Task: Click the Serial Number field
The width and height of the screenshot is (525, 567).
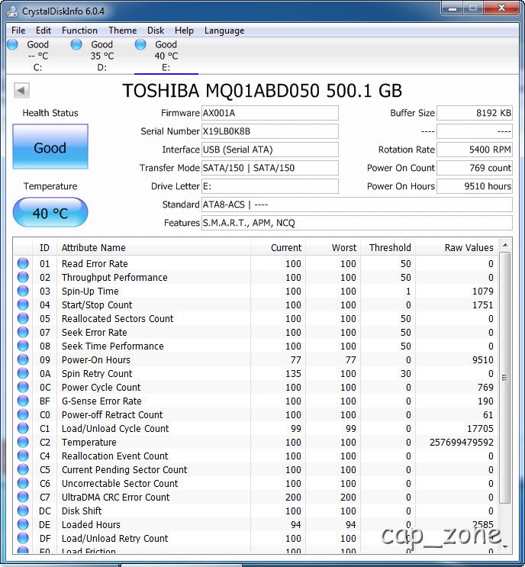Action: pos(269,131)
